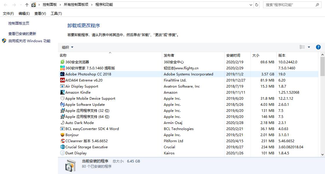The width and height of the screenshot is (325, 174).
Task: Open the 查看(V) menu
Action: pos(40,13)
